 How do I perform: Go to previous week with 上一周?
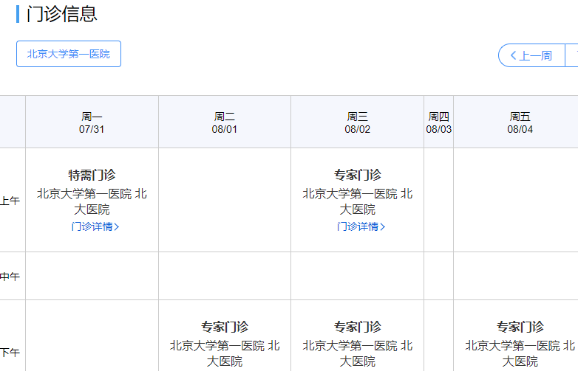(x=531, y=55)
